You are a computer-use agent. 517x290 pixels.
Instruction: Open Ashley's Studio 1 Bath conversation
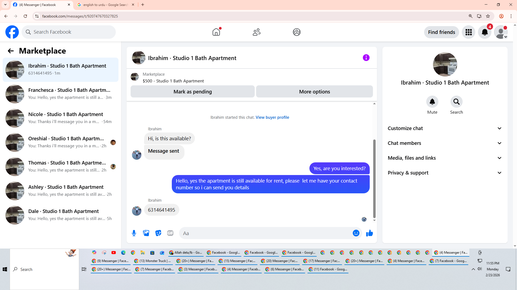tap(61, 191)
